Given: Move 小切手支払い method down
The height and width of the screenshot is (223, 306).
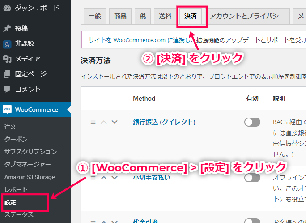Looking at the screenshot, I should point(115,178).
